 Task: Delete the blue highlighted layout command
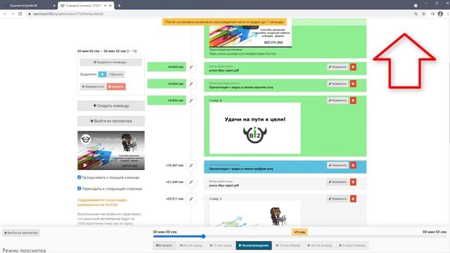point(353,165)
